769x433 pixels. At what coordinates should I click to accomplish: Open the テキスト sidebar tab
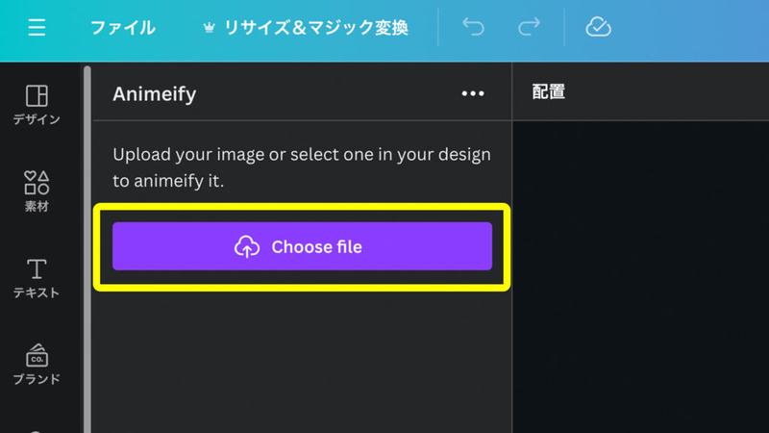point(37,278)
